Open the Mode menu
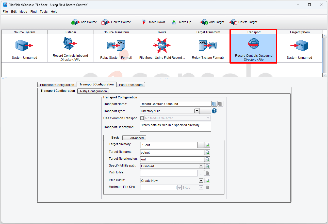 point(23,12)
